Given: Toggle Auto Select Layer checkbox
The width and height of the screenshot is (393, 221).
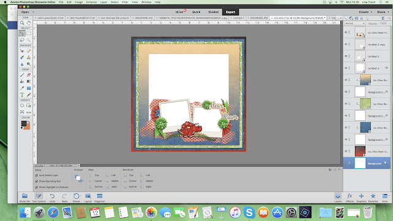Looking at the screenshot, I should [x=37, y=176].
